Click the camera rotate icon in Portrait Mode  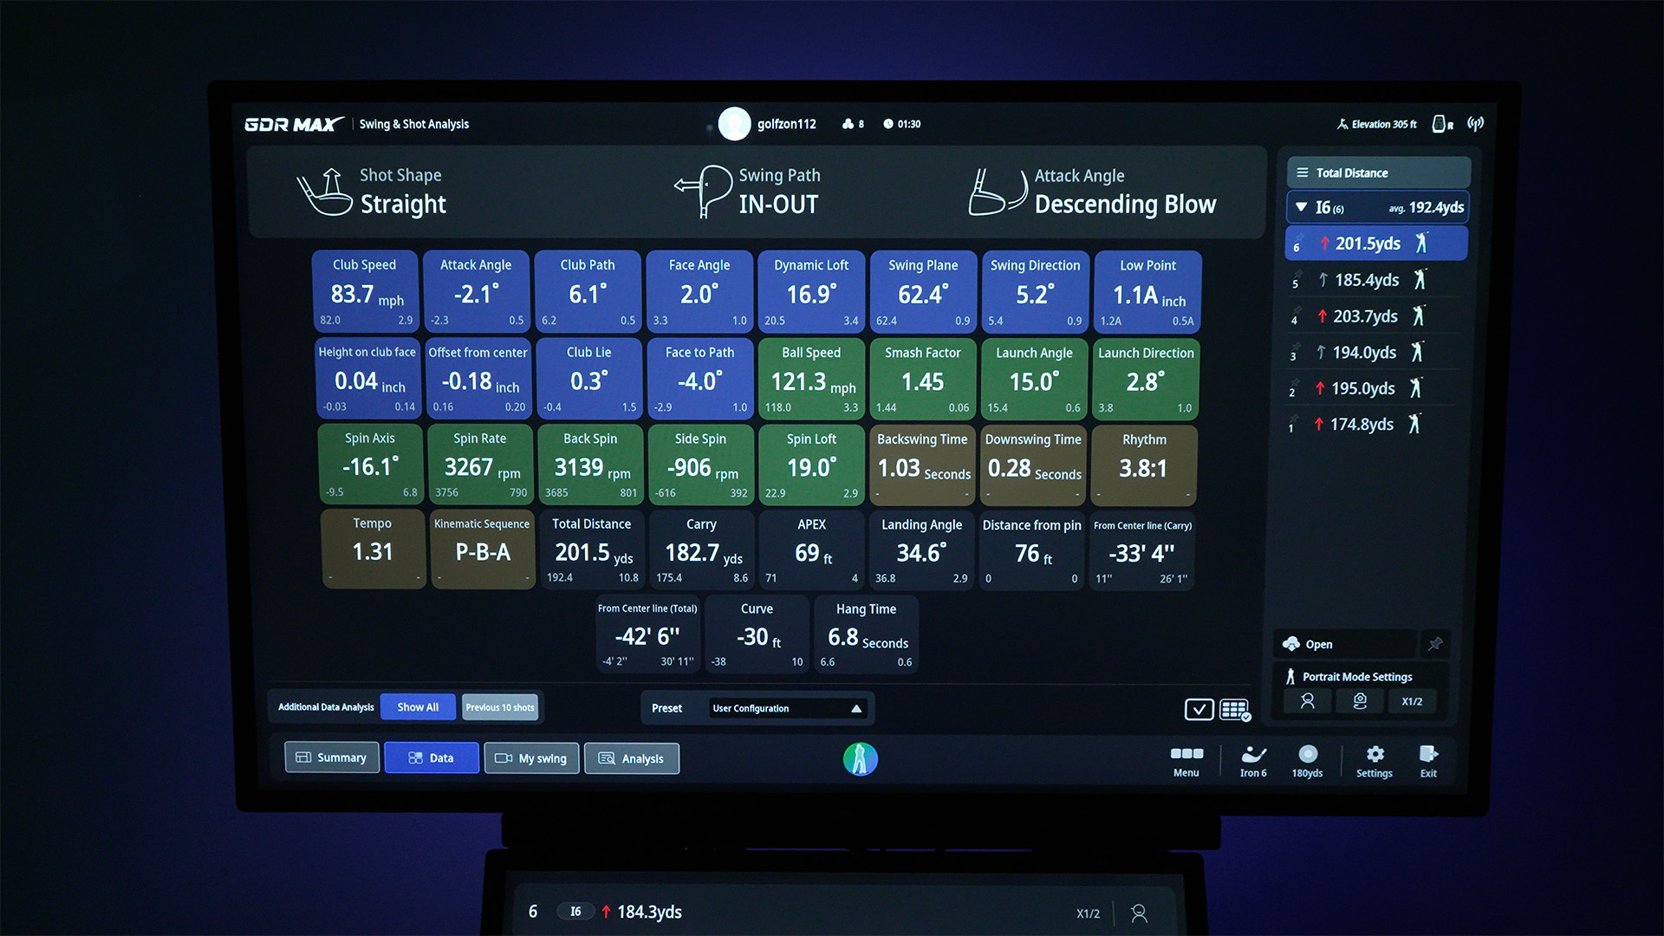click(1360, 701)
